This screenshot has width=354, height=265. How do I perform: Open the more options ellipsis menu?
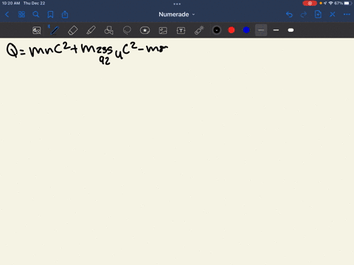click(x=347, y=15)
